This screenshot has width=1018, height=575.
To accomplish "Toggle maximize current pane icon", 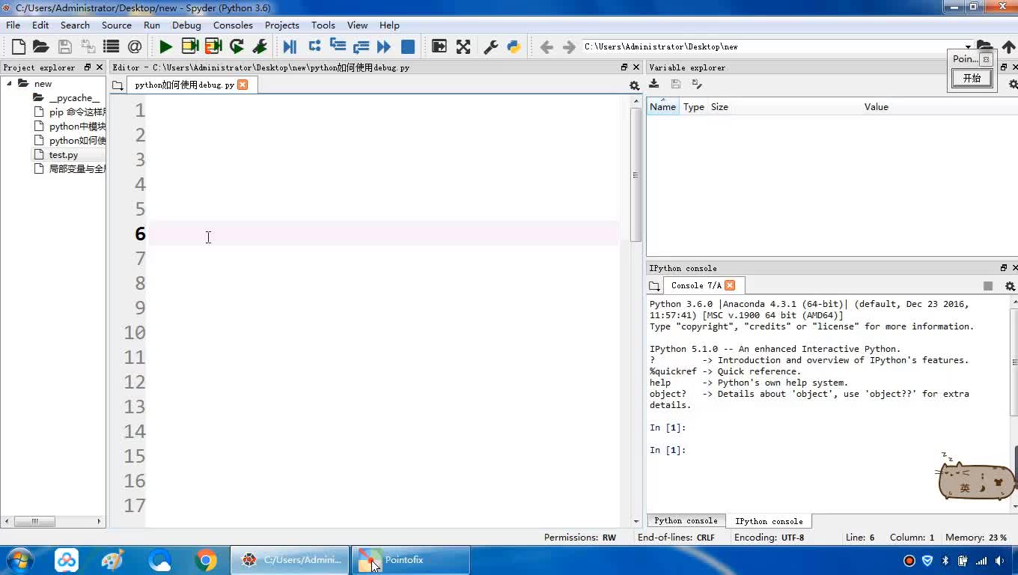I will (439, 46).
